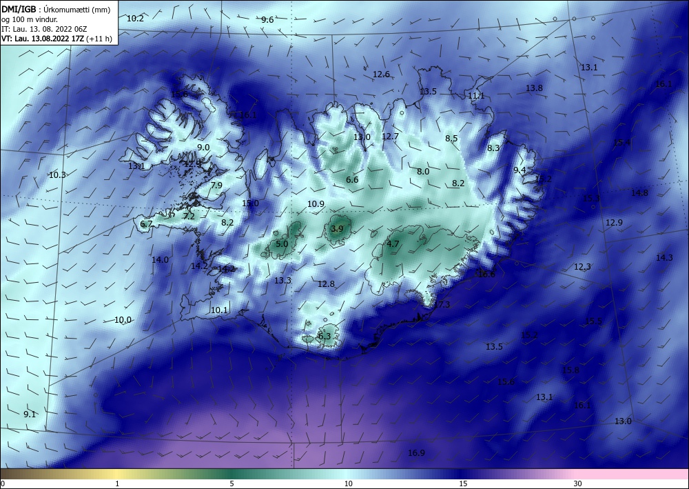Click the 7.9 map value

pos(216,185)
